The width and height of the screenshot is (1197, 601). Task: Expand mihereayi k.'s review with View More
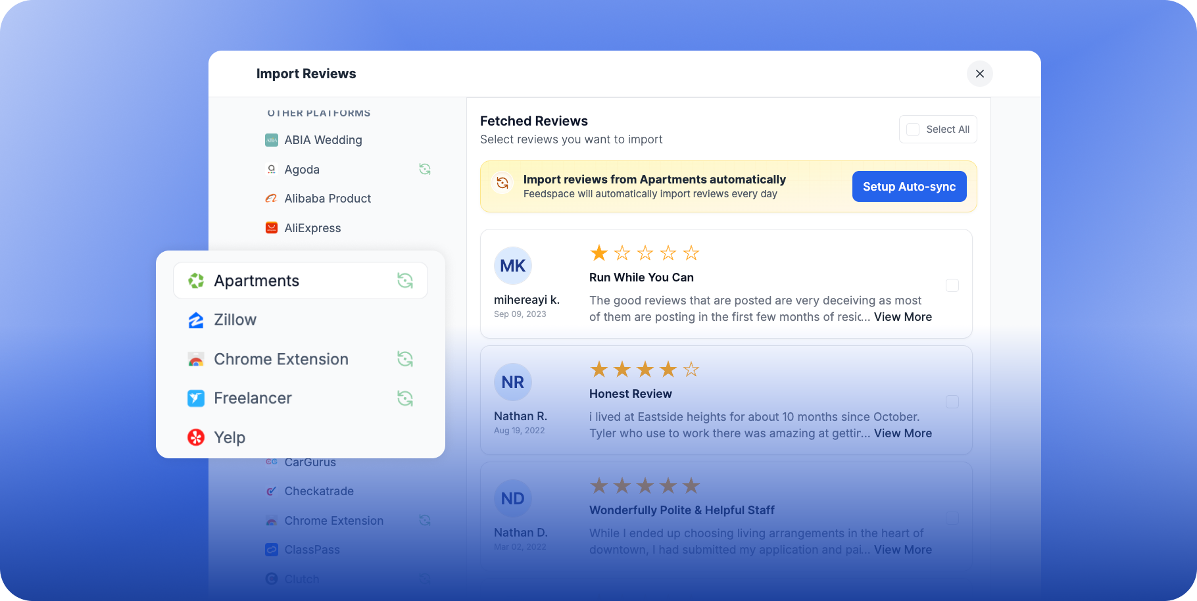[x=902, y=316]
